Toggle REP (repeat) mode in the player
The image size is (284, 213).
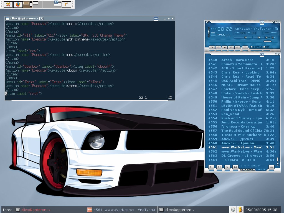(x=267, y=47)
